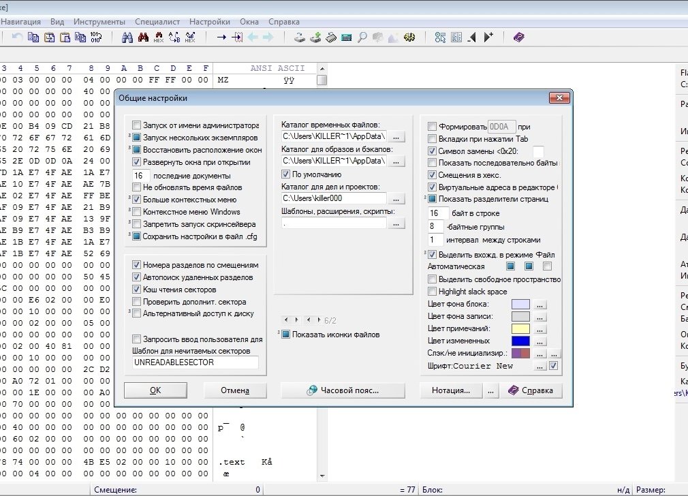The height and width of the screenshot is (496, 688).
Task: Click the Отмена button
Action: (235, 390)
